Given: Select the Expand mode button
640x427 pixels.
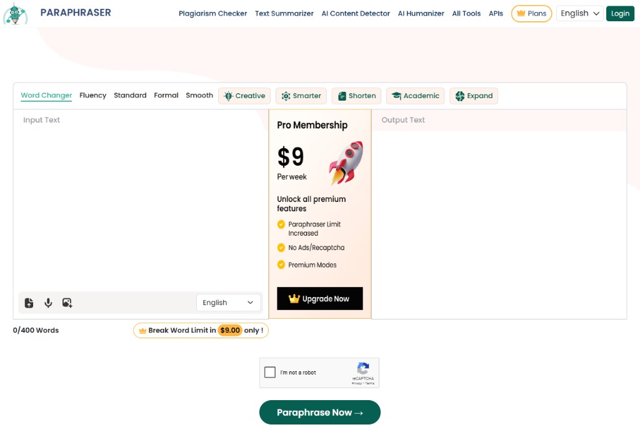Looking at the screenshot, I should (x=474, y=96).
